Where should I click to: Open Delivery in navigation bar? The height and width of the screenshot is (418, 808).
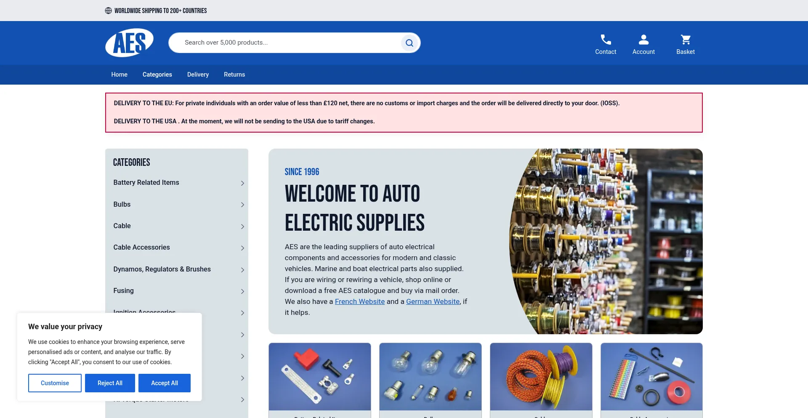pos(198,75)
